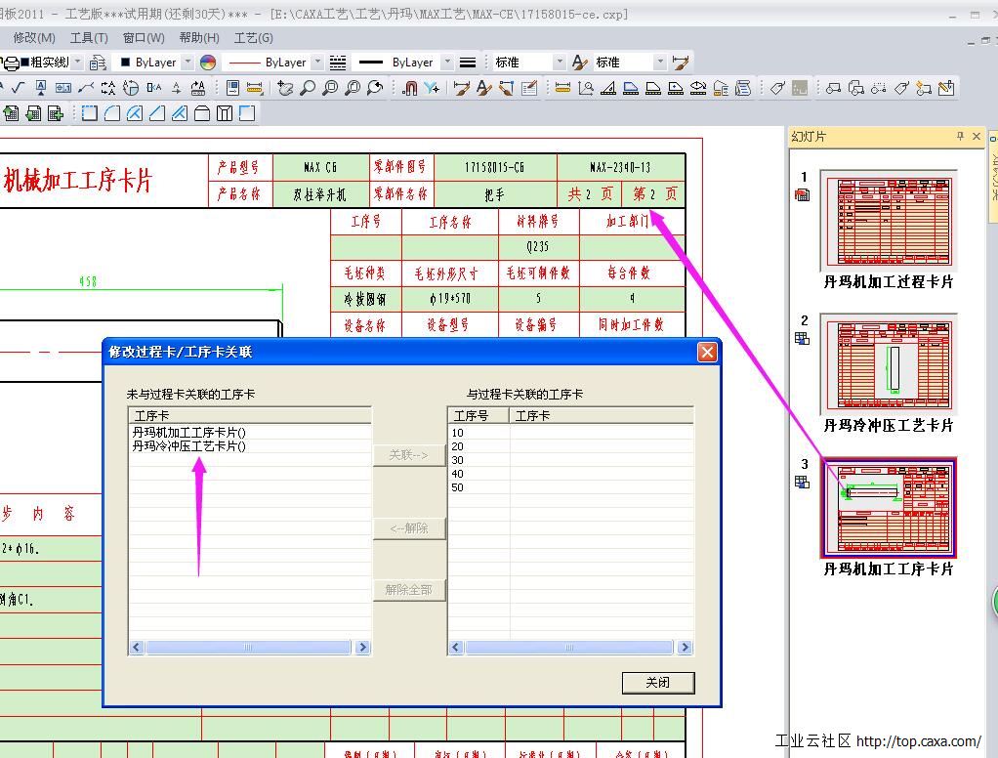Viewport: 998px width, 758px height.
Task: Click the line width settings icon
Action: 468,63
